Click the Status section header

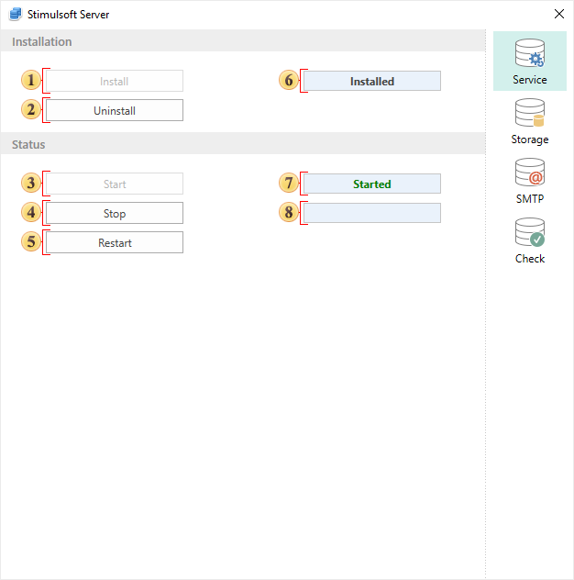click(243, 143)
